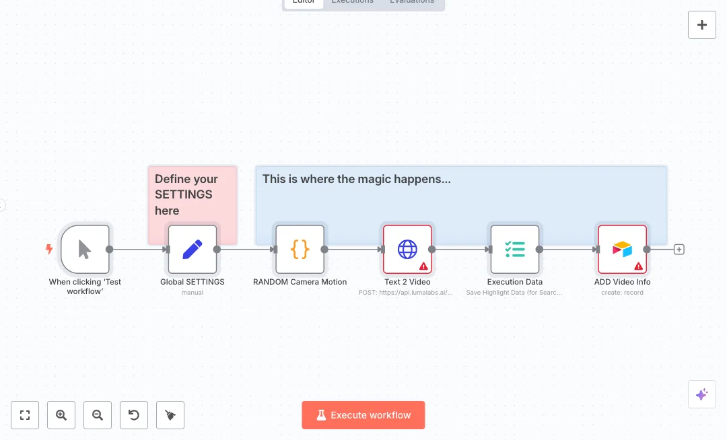The width and height of the screenshot is (727, 440).
Task: Select the Text 2 Video globe node
Action: 407,248
